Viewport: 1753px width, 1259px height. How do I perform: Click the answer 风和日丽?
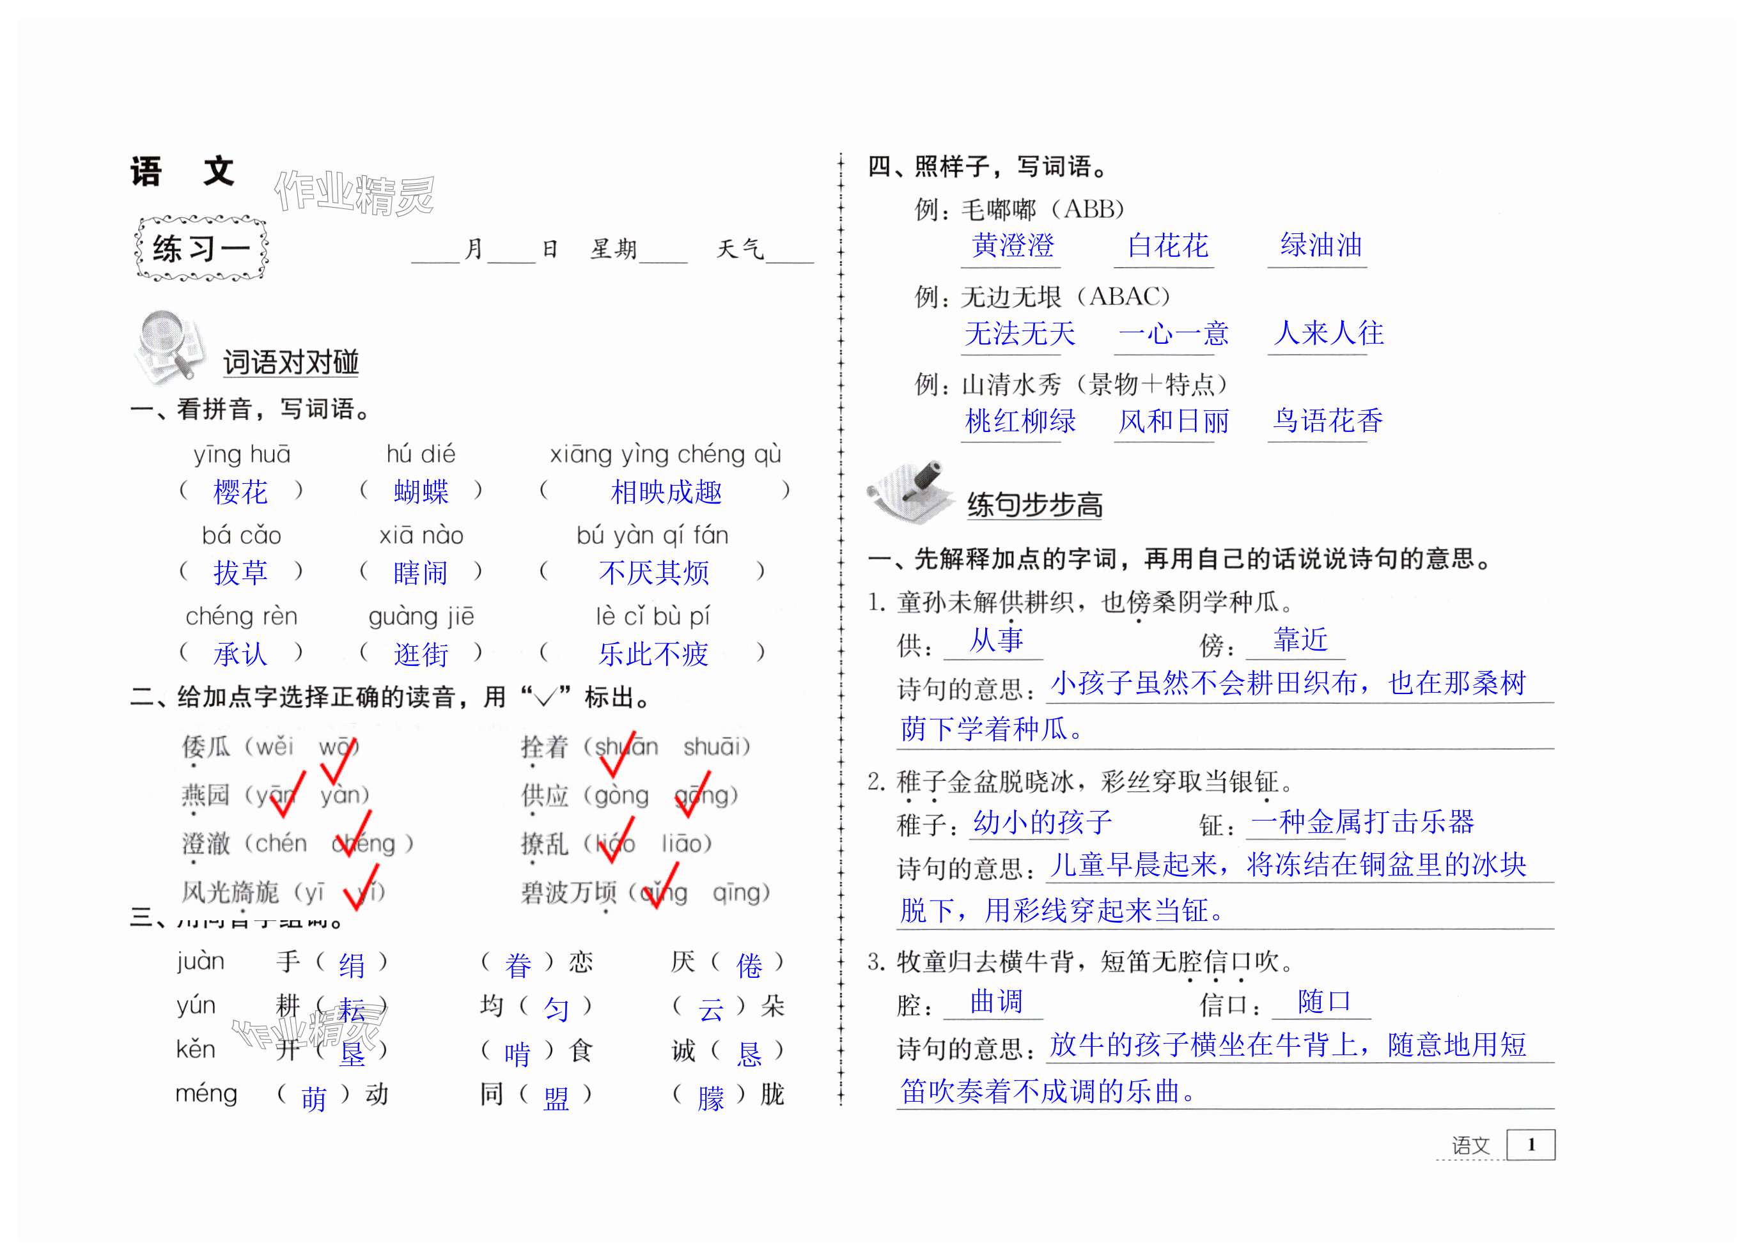tap(1173, 421)
